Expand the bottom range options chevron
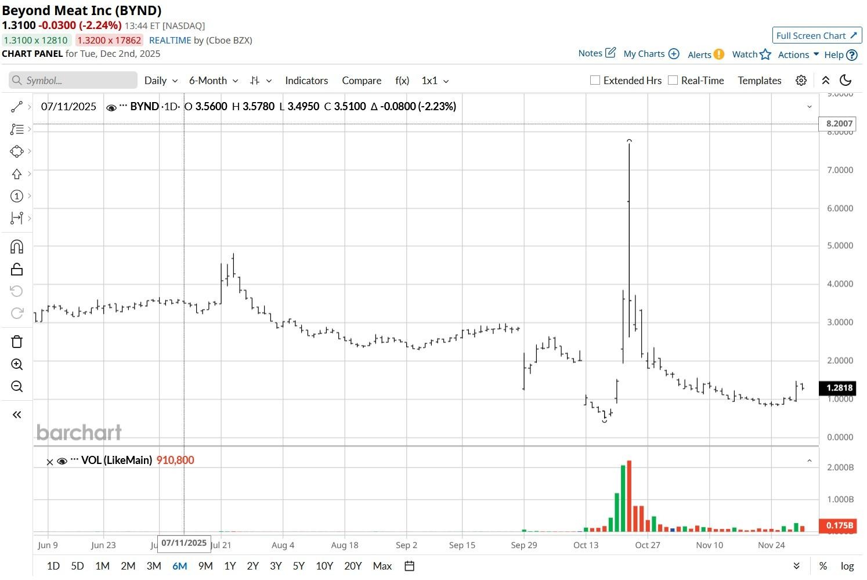Image resolution: width=867 pixels, height=580 pixels. coord(797,566)
